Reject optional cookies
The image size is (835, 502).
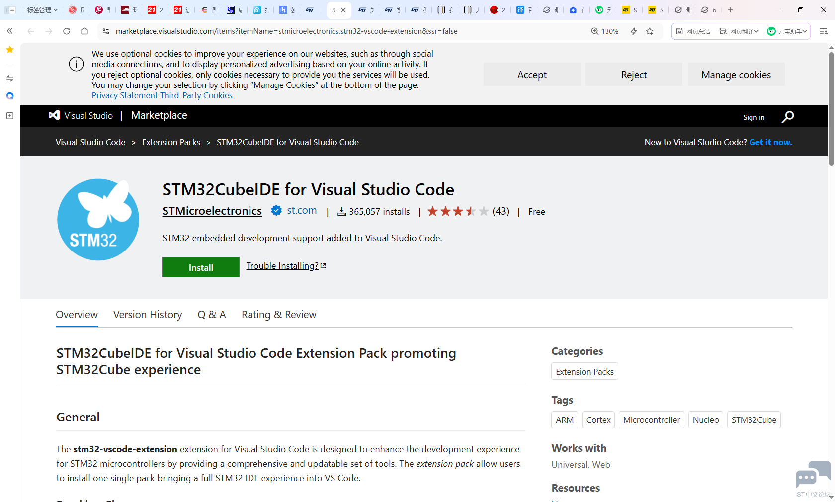coord(634,75)
